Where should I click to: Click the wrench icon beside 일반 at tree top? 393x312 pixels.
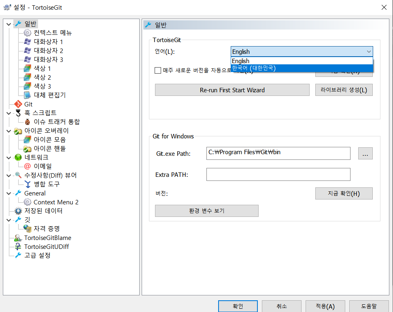point(18,24)
